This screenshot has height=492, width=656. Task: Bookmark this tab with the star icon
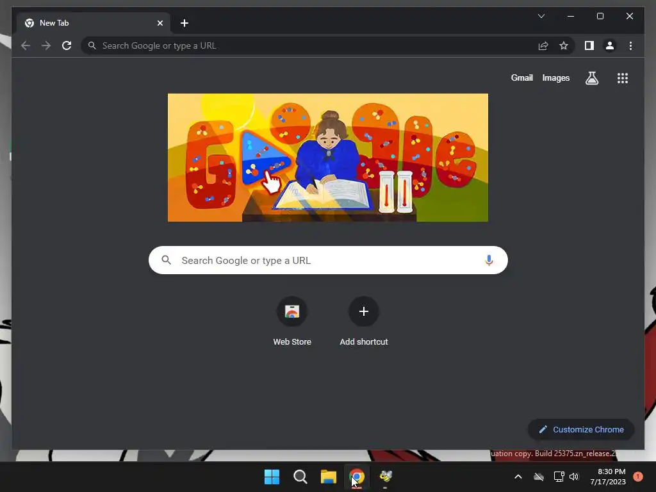pyautogui.click(x=564, y=45)
